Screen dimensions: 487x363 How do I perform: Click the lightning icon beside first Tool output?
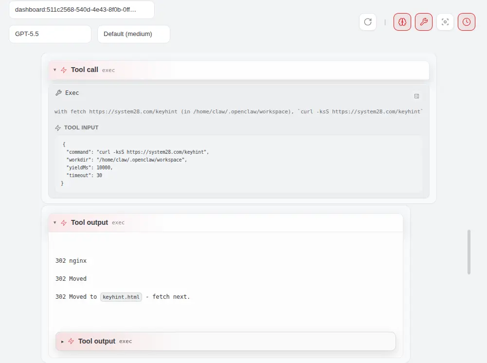(64, 223)
